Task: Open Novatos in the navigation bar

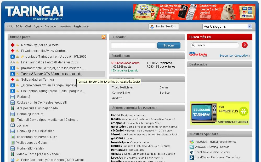Action: tap(65, 26)
